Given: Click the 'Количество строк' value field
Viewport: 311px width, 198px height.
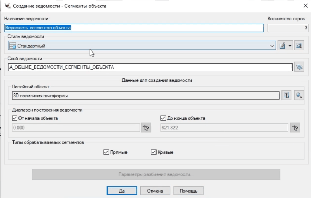Looking at the screenshot, I should coord(288,28).
